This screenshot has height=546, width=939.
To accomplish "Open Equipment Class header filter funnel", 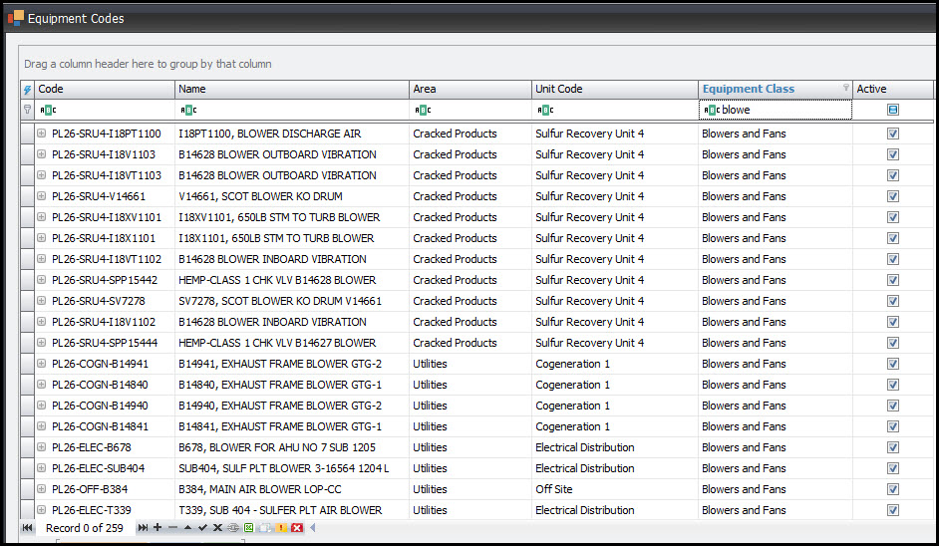I will [x=845, y=88].
